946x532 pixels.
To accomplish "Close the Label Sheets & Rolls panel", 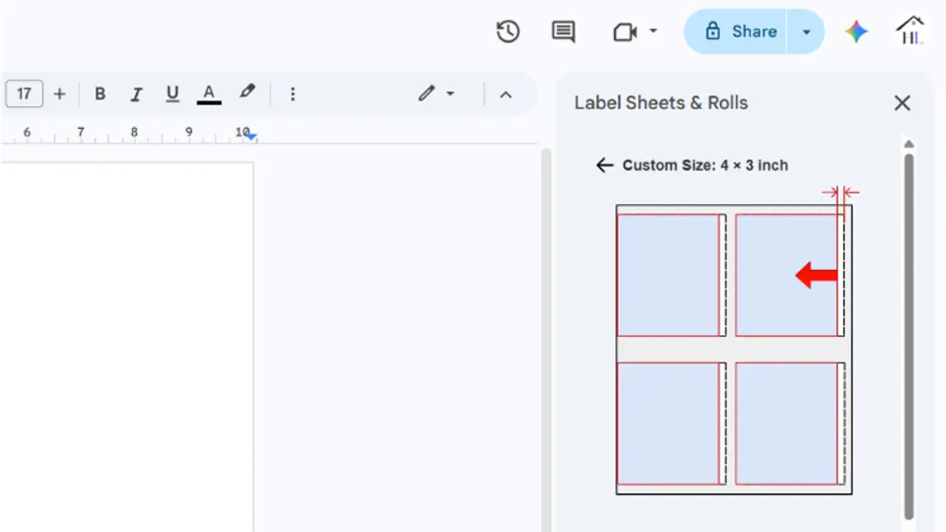I will tap(902, 103).
